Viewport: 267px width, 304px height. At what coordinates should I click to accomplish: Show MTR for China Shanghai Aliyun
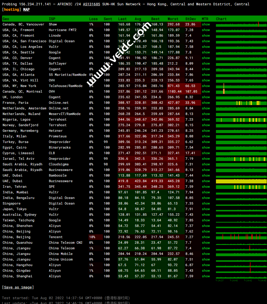pyautogui.click(x=206, y=276)
